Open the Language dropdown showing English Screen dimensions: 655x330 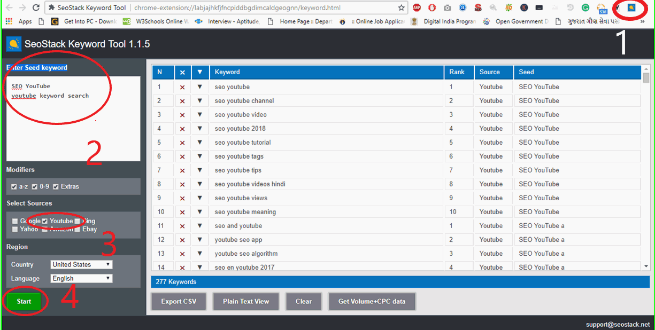pos(81,278)
